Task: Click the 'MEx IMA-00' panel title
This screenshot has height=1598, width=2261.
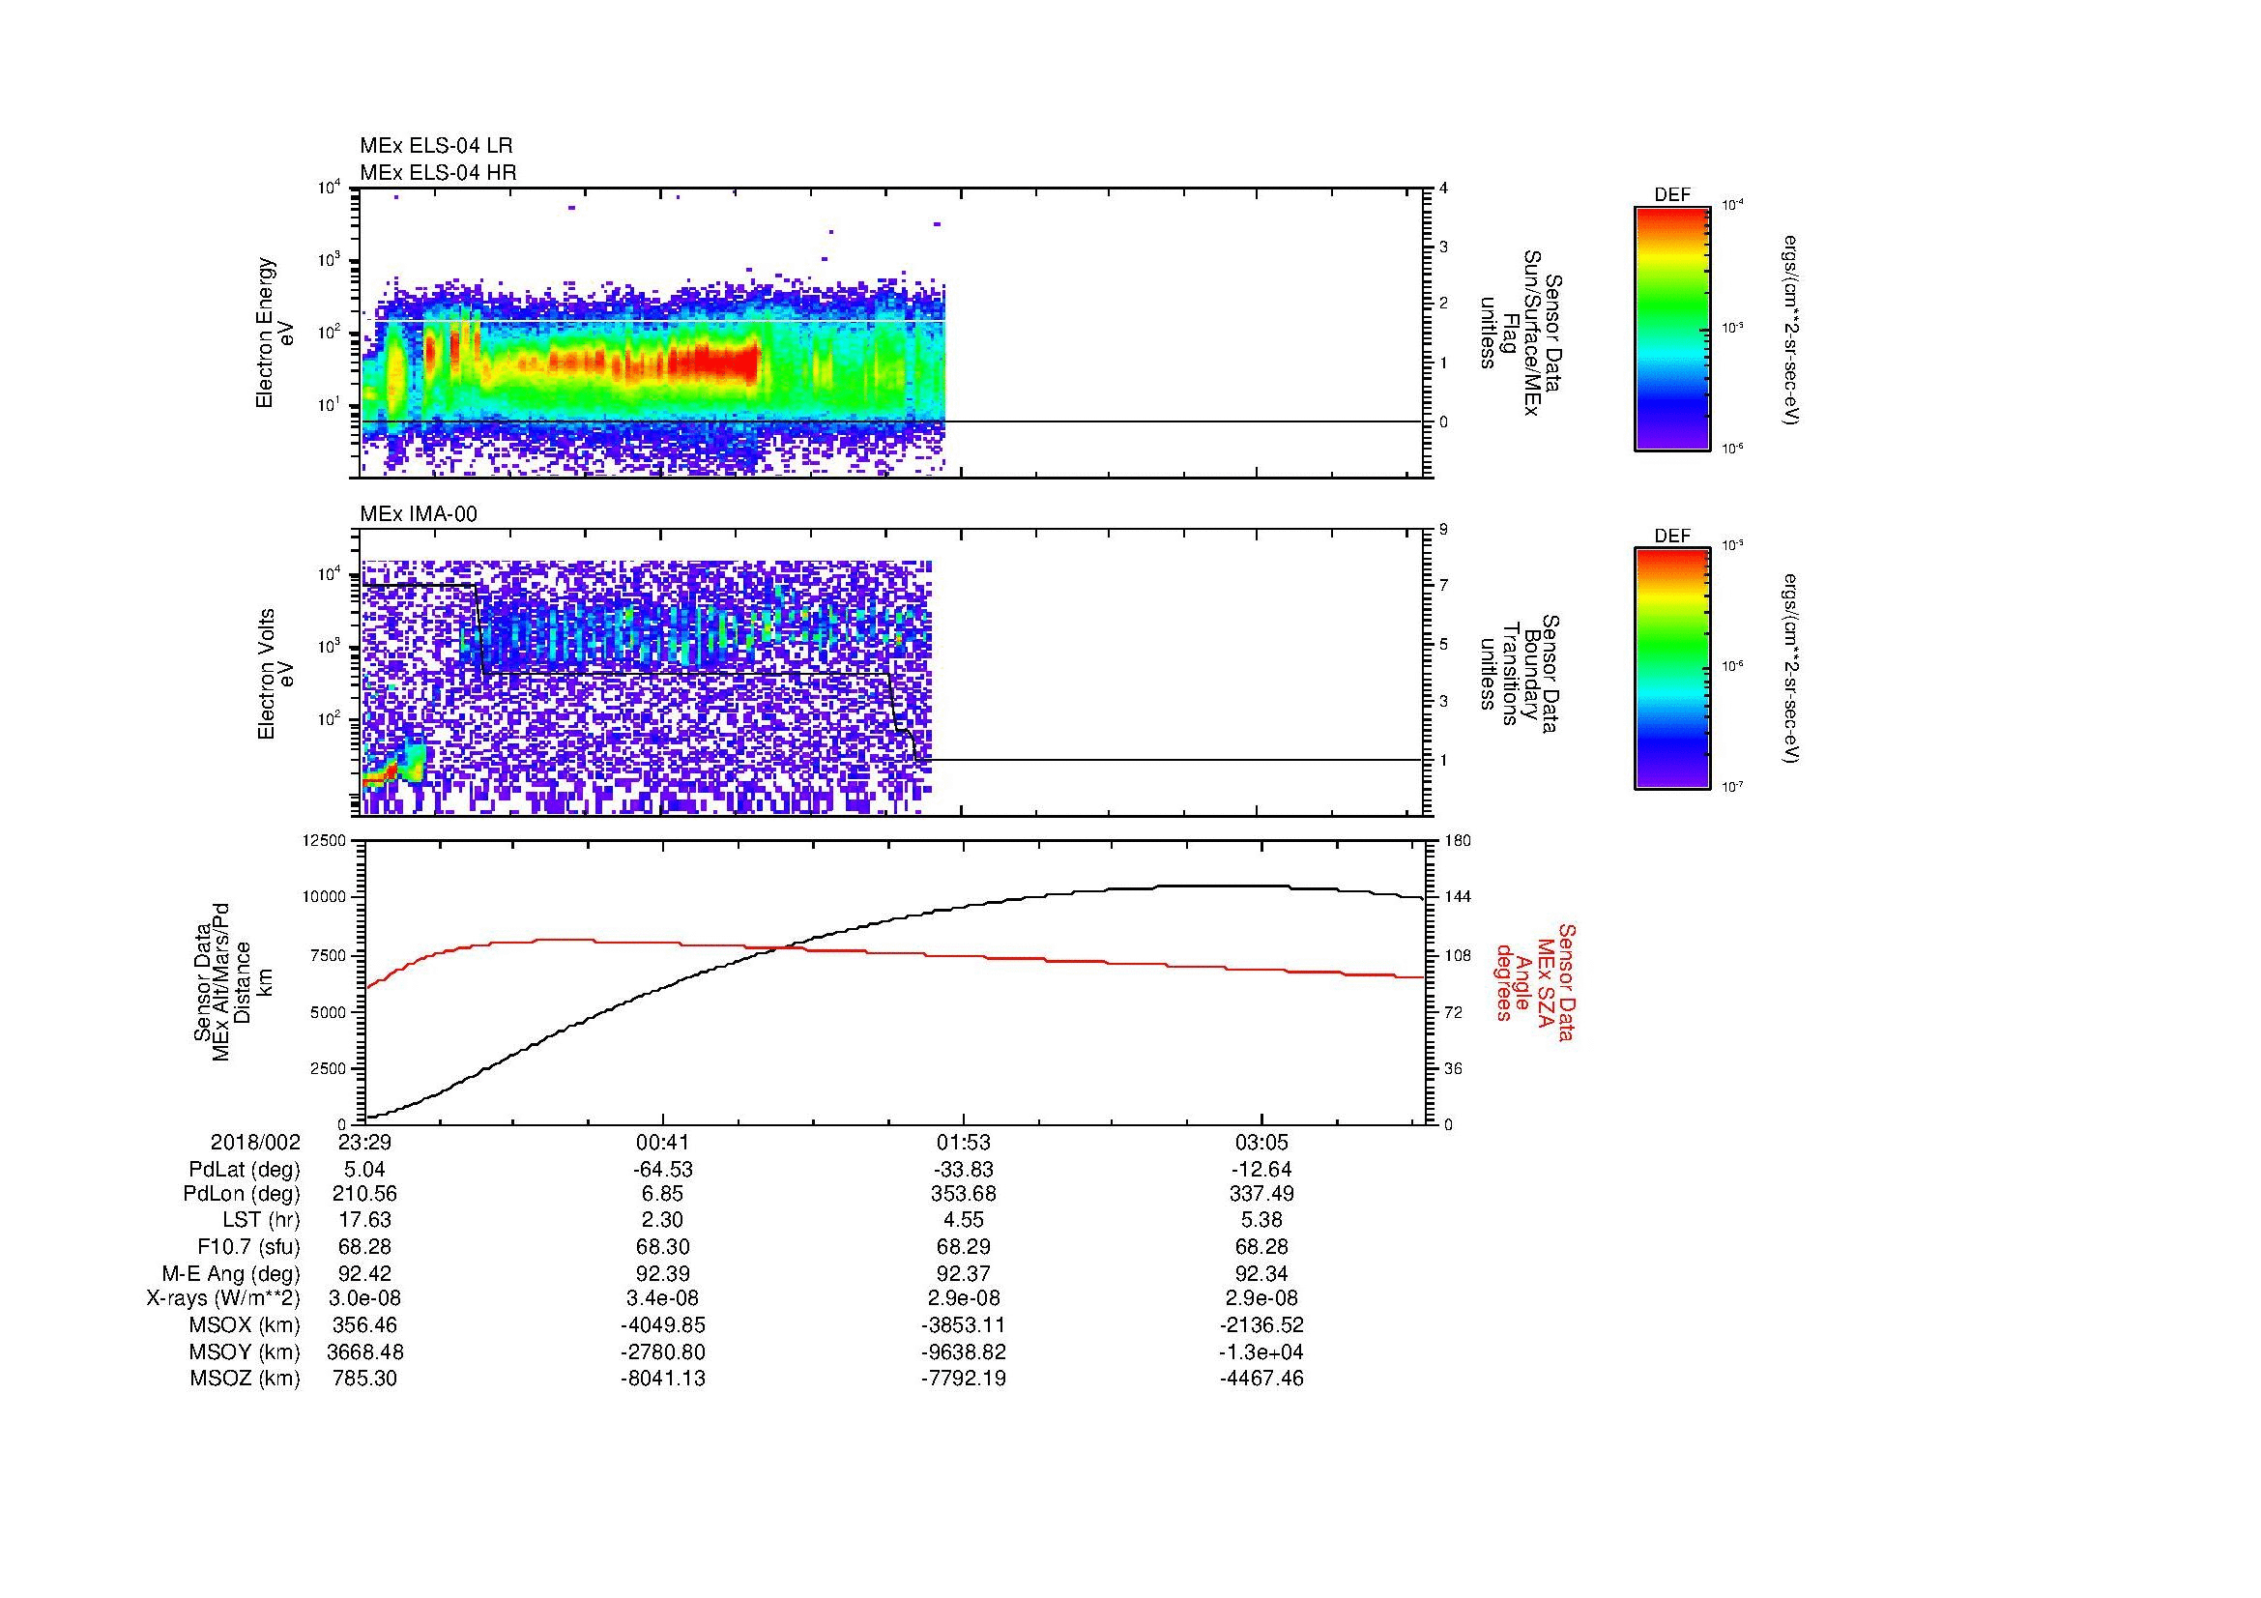Action: pyautogui.click(x=419, y=514)
